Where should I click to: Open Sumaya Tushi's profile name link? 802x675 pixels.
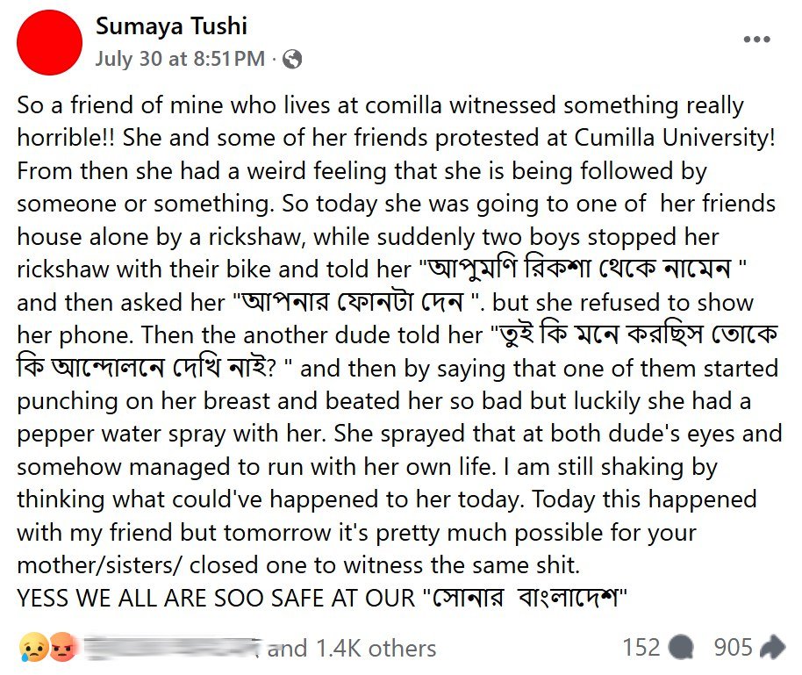171,26
